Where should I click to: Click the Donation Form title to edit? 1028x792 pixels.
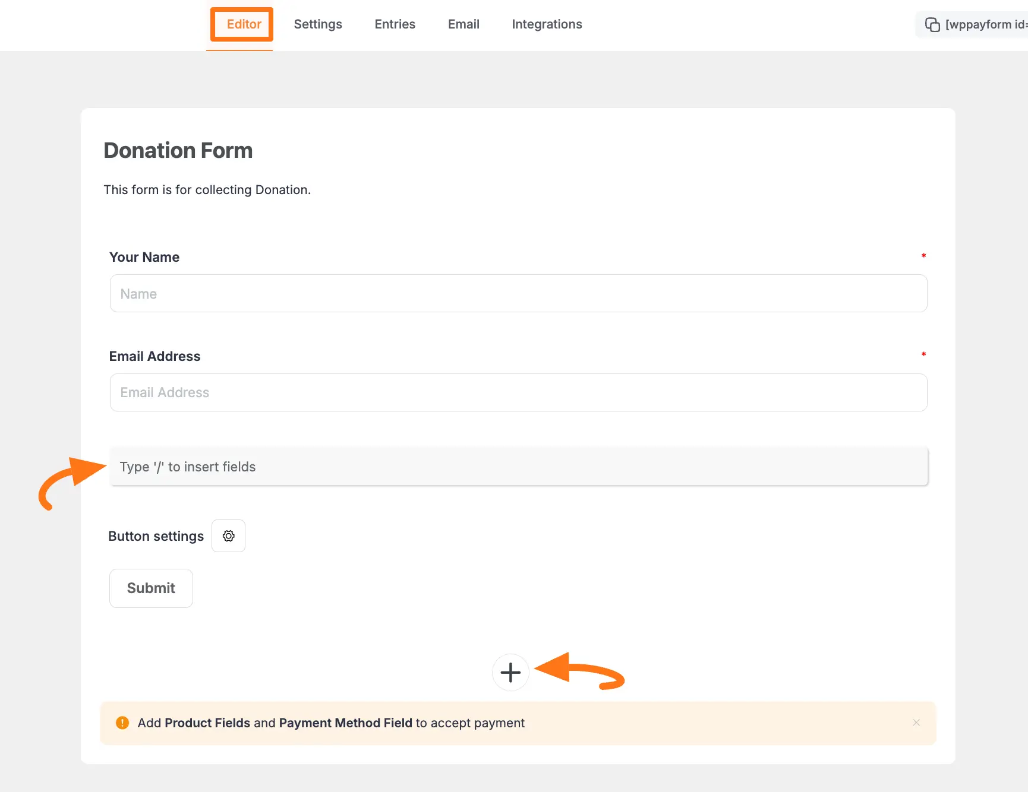point(178,150)
